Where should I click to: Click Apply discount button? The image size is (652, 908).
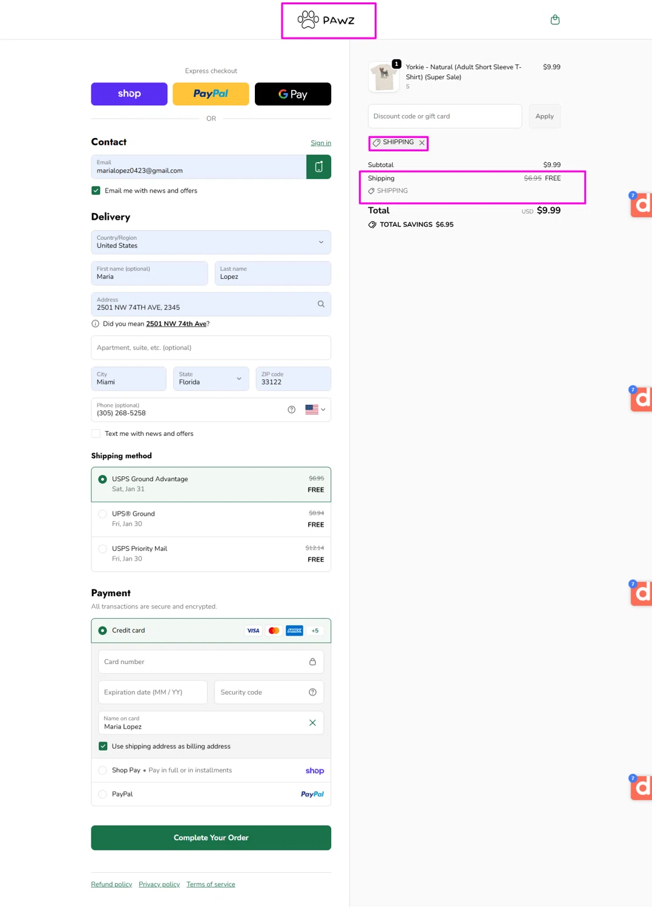tap(544, 116)
